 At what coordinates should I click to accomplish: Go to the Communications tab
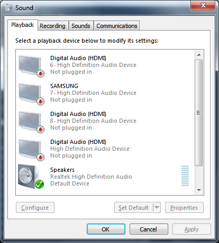click(117, 26)
